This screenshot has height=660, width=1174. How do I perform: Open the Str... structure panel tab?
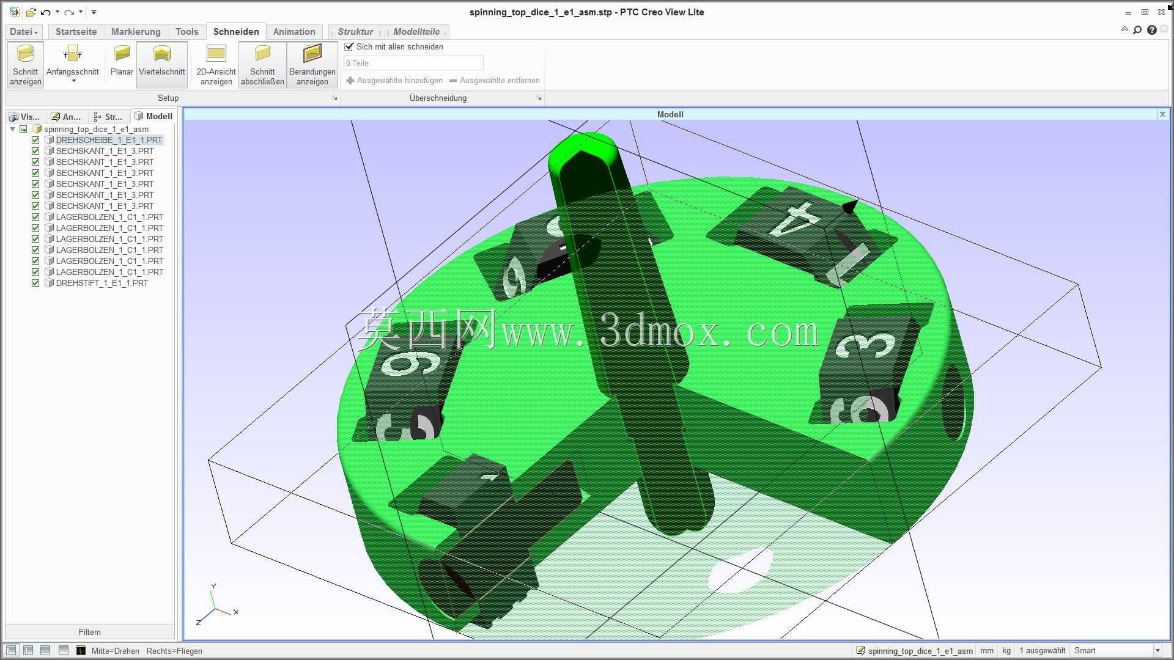pos(108,116)
